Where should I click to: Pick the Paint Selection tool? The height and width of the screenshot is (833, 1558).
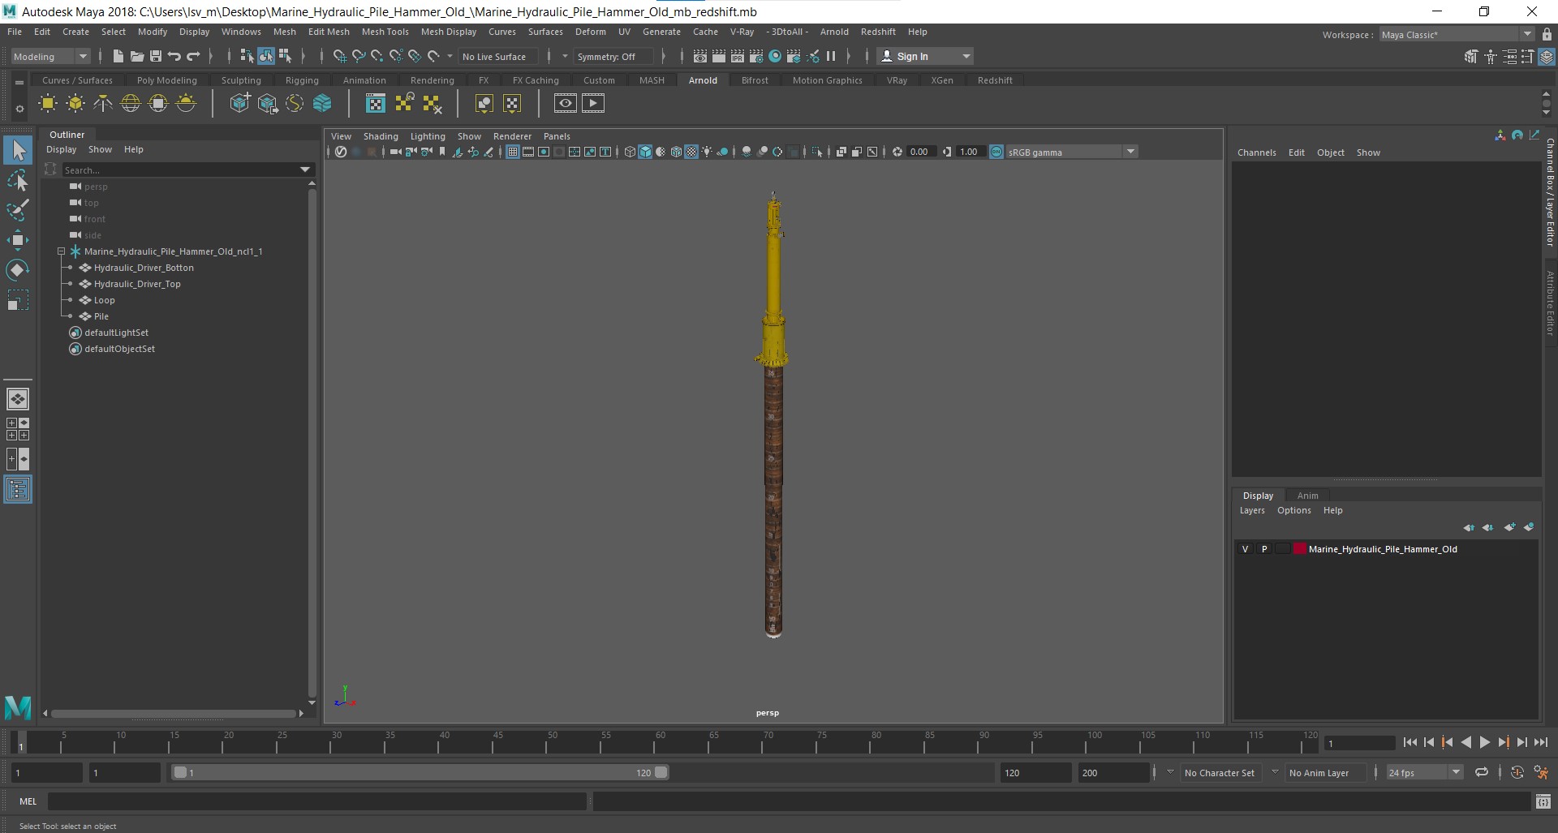tap(18, 209)
